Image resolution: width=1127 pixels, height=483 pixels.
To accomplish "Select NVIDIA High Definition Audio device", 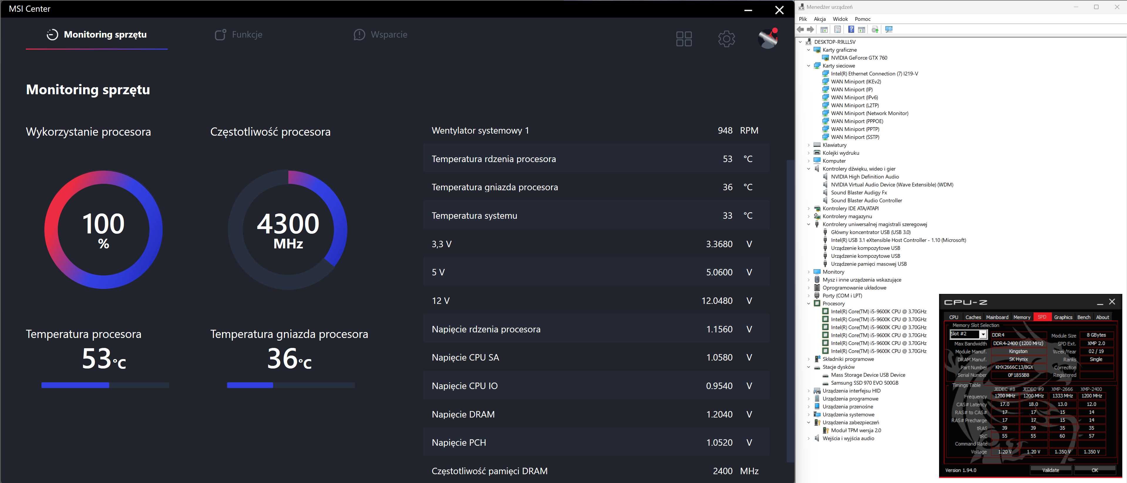I will tap(864, 177).
